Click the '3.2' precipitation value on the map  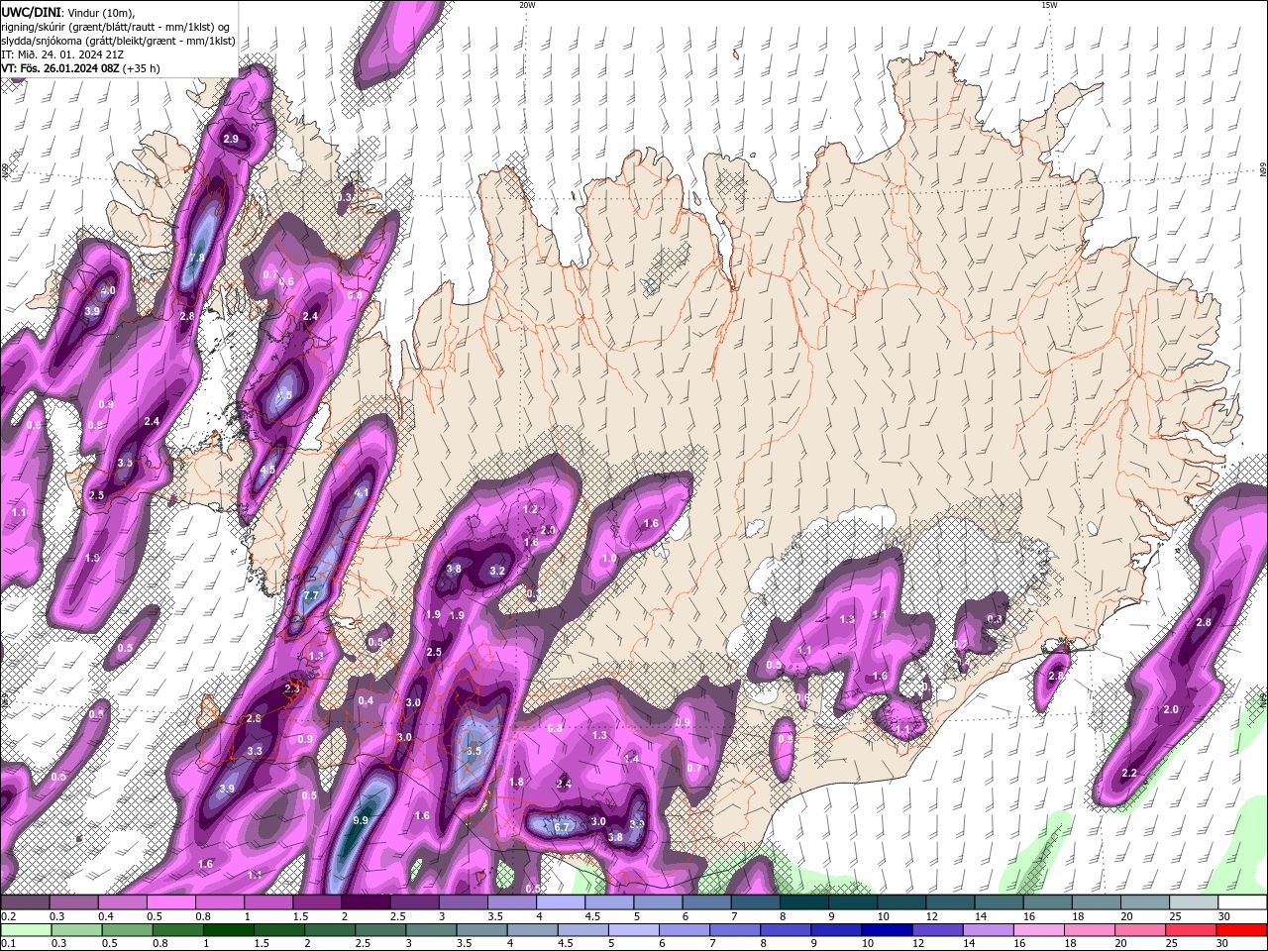(x=498, y=571)
